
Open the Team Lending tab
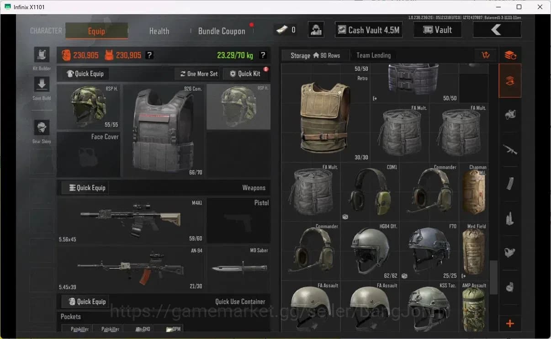(373, 55)
